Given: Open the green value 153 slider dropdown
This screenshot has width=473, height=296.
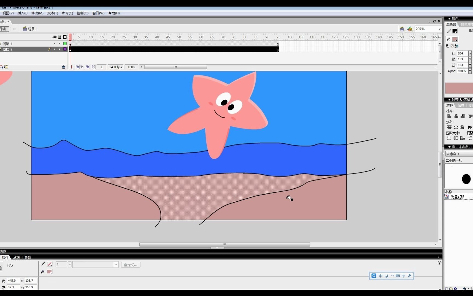Looking at the screenshot, I should tap(470, 59).
